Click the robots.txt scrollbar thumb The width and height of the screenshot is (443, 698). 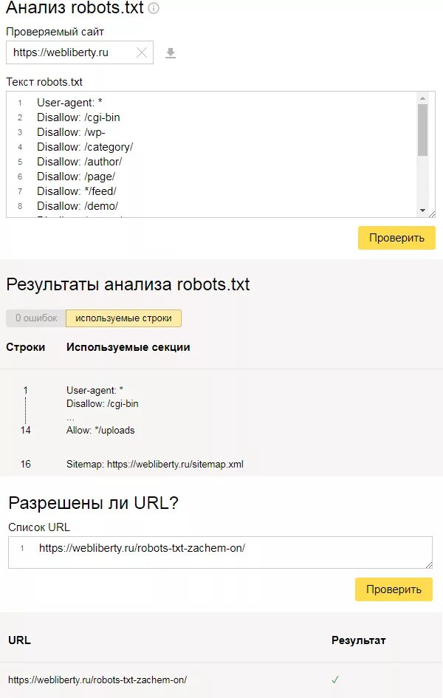(422, 129)
